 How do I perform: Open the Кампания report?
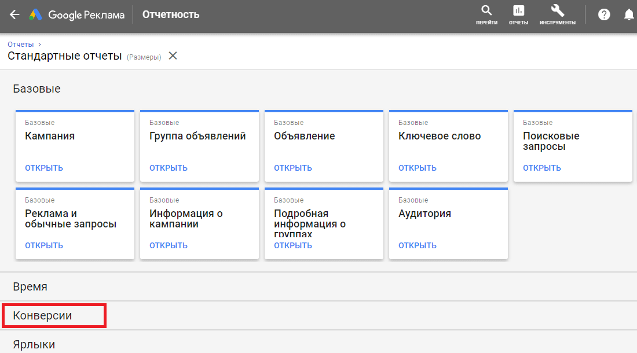pyautogui.click(x=44, y=168)
